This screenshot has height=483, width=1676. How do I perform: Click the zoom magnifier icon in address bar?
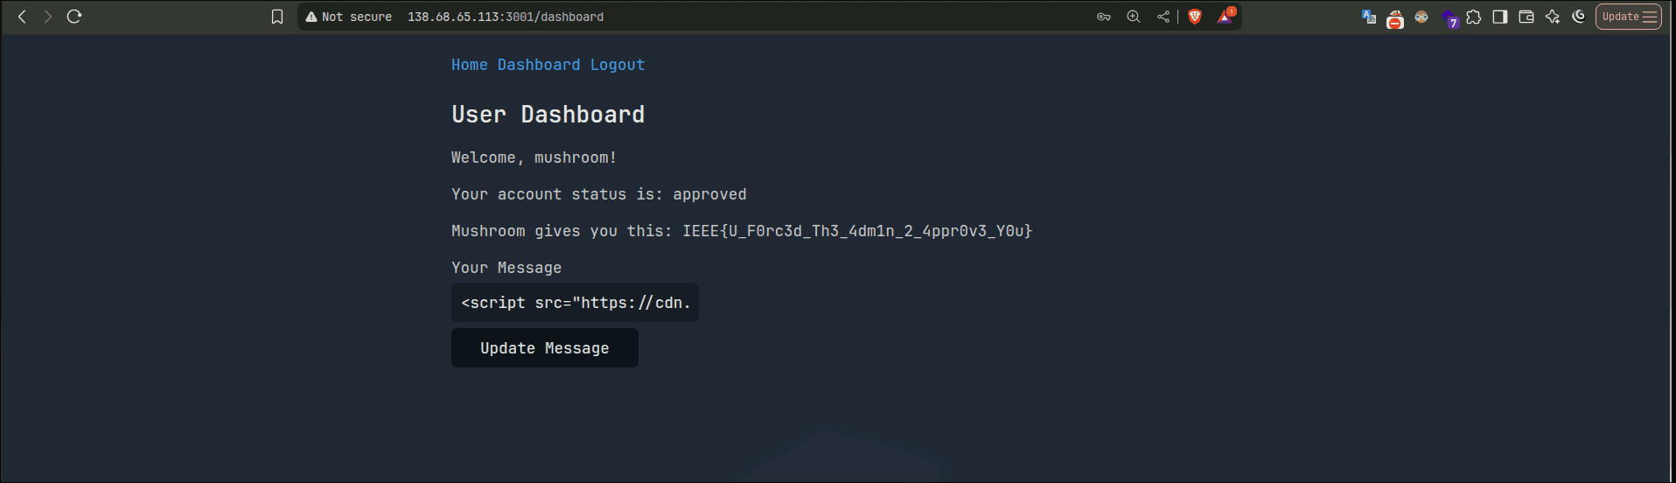click(x=1134, y=17)
